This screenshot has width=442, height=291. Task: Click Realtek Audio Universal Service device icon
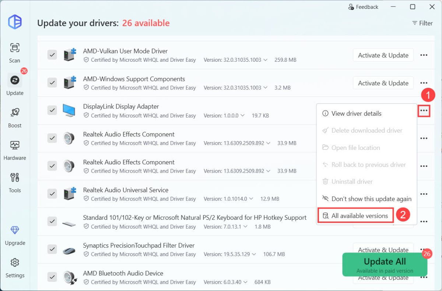pos(70,194)
